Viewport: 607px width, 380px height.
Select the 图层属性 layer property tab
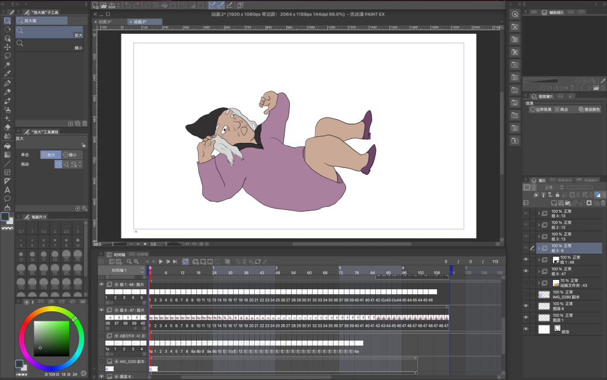543,97
